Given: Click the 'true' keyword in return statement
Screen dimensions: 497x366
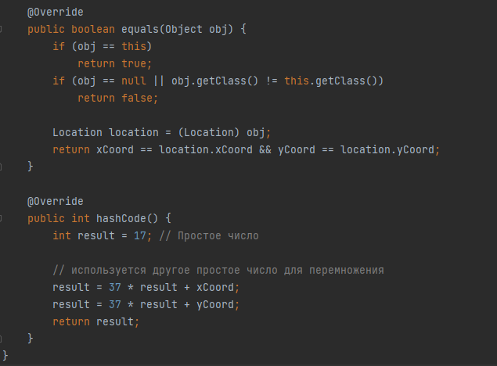Looking at the screenshot, I should point(134,63).
